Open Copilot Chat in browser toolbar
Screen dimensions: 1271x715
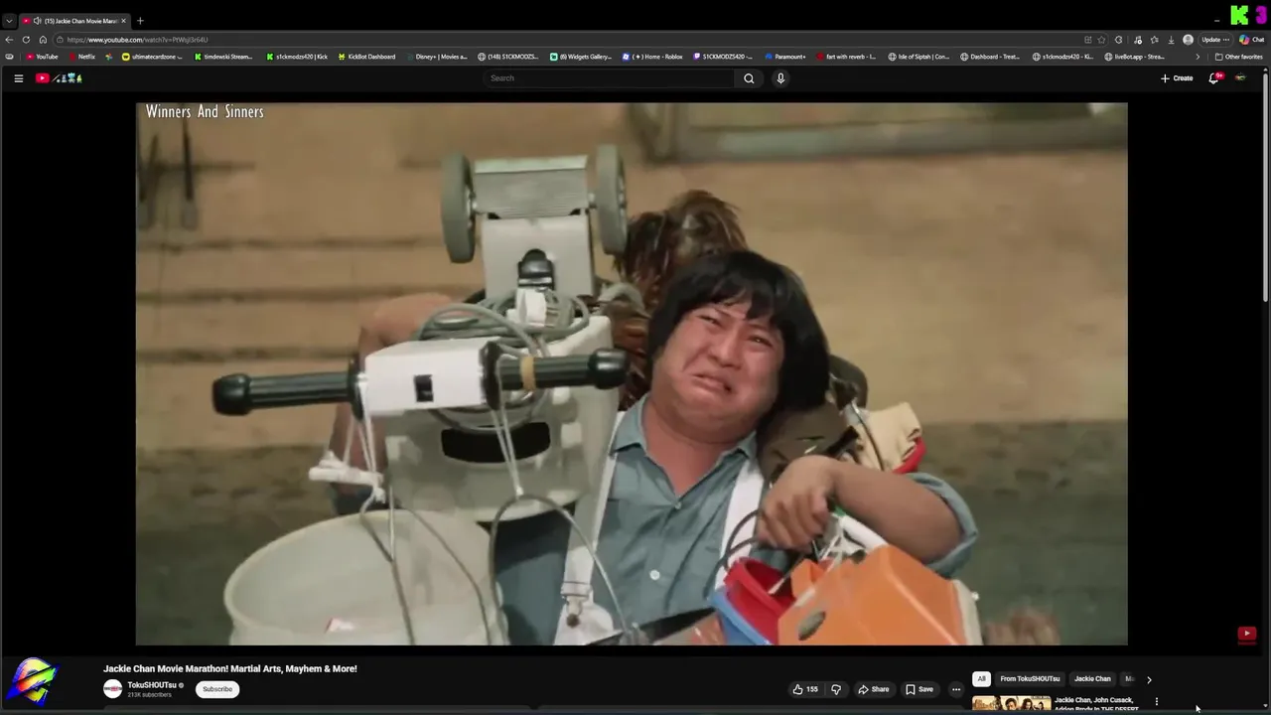(x=1251, y=40)
